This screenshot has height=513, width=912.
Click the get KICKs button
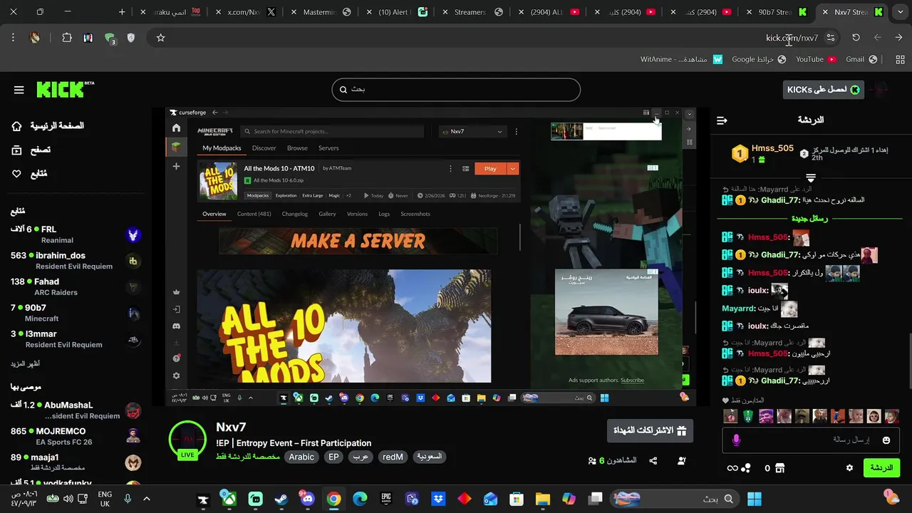[x=823, y=89]
